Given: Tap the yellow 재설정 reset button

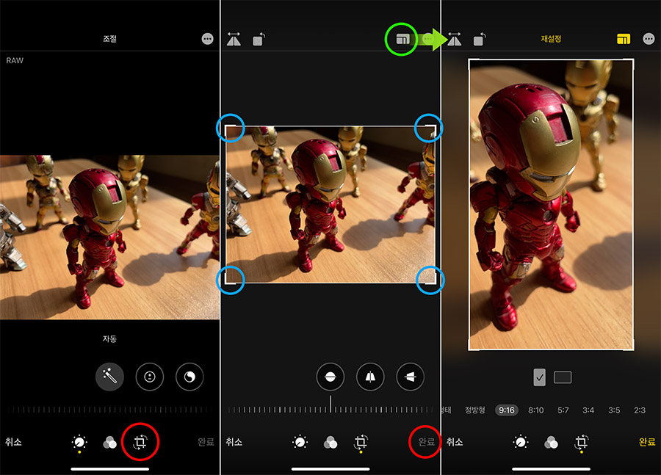Looking at the screenshot, I should [x=551, y=39].
